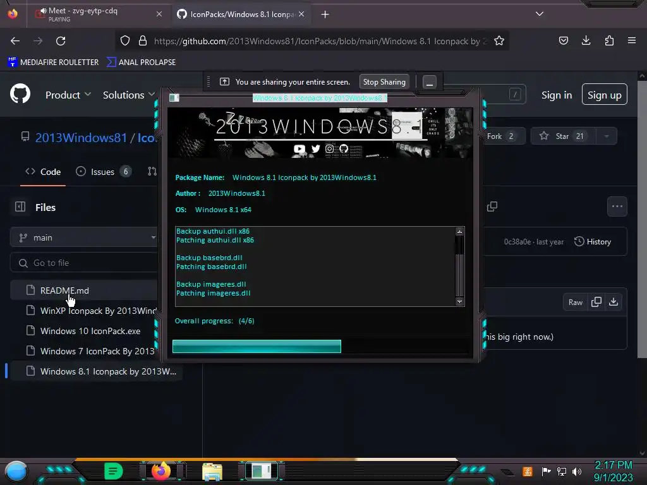
Task: Open Windows 7 IconPack file
Action: click(x=84, y=351)
